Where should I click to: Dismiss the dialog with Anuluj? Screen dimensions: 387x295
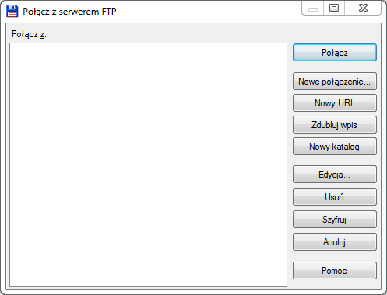click(x=335, y=242)
